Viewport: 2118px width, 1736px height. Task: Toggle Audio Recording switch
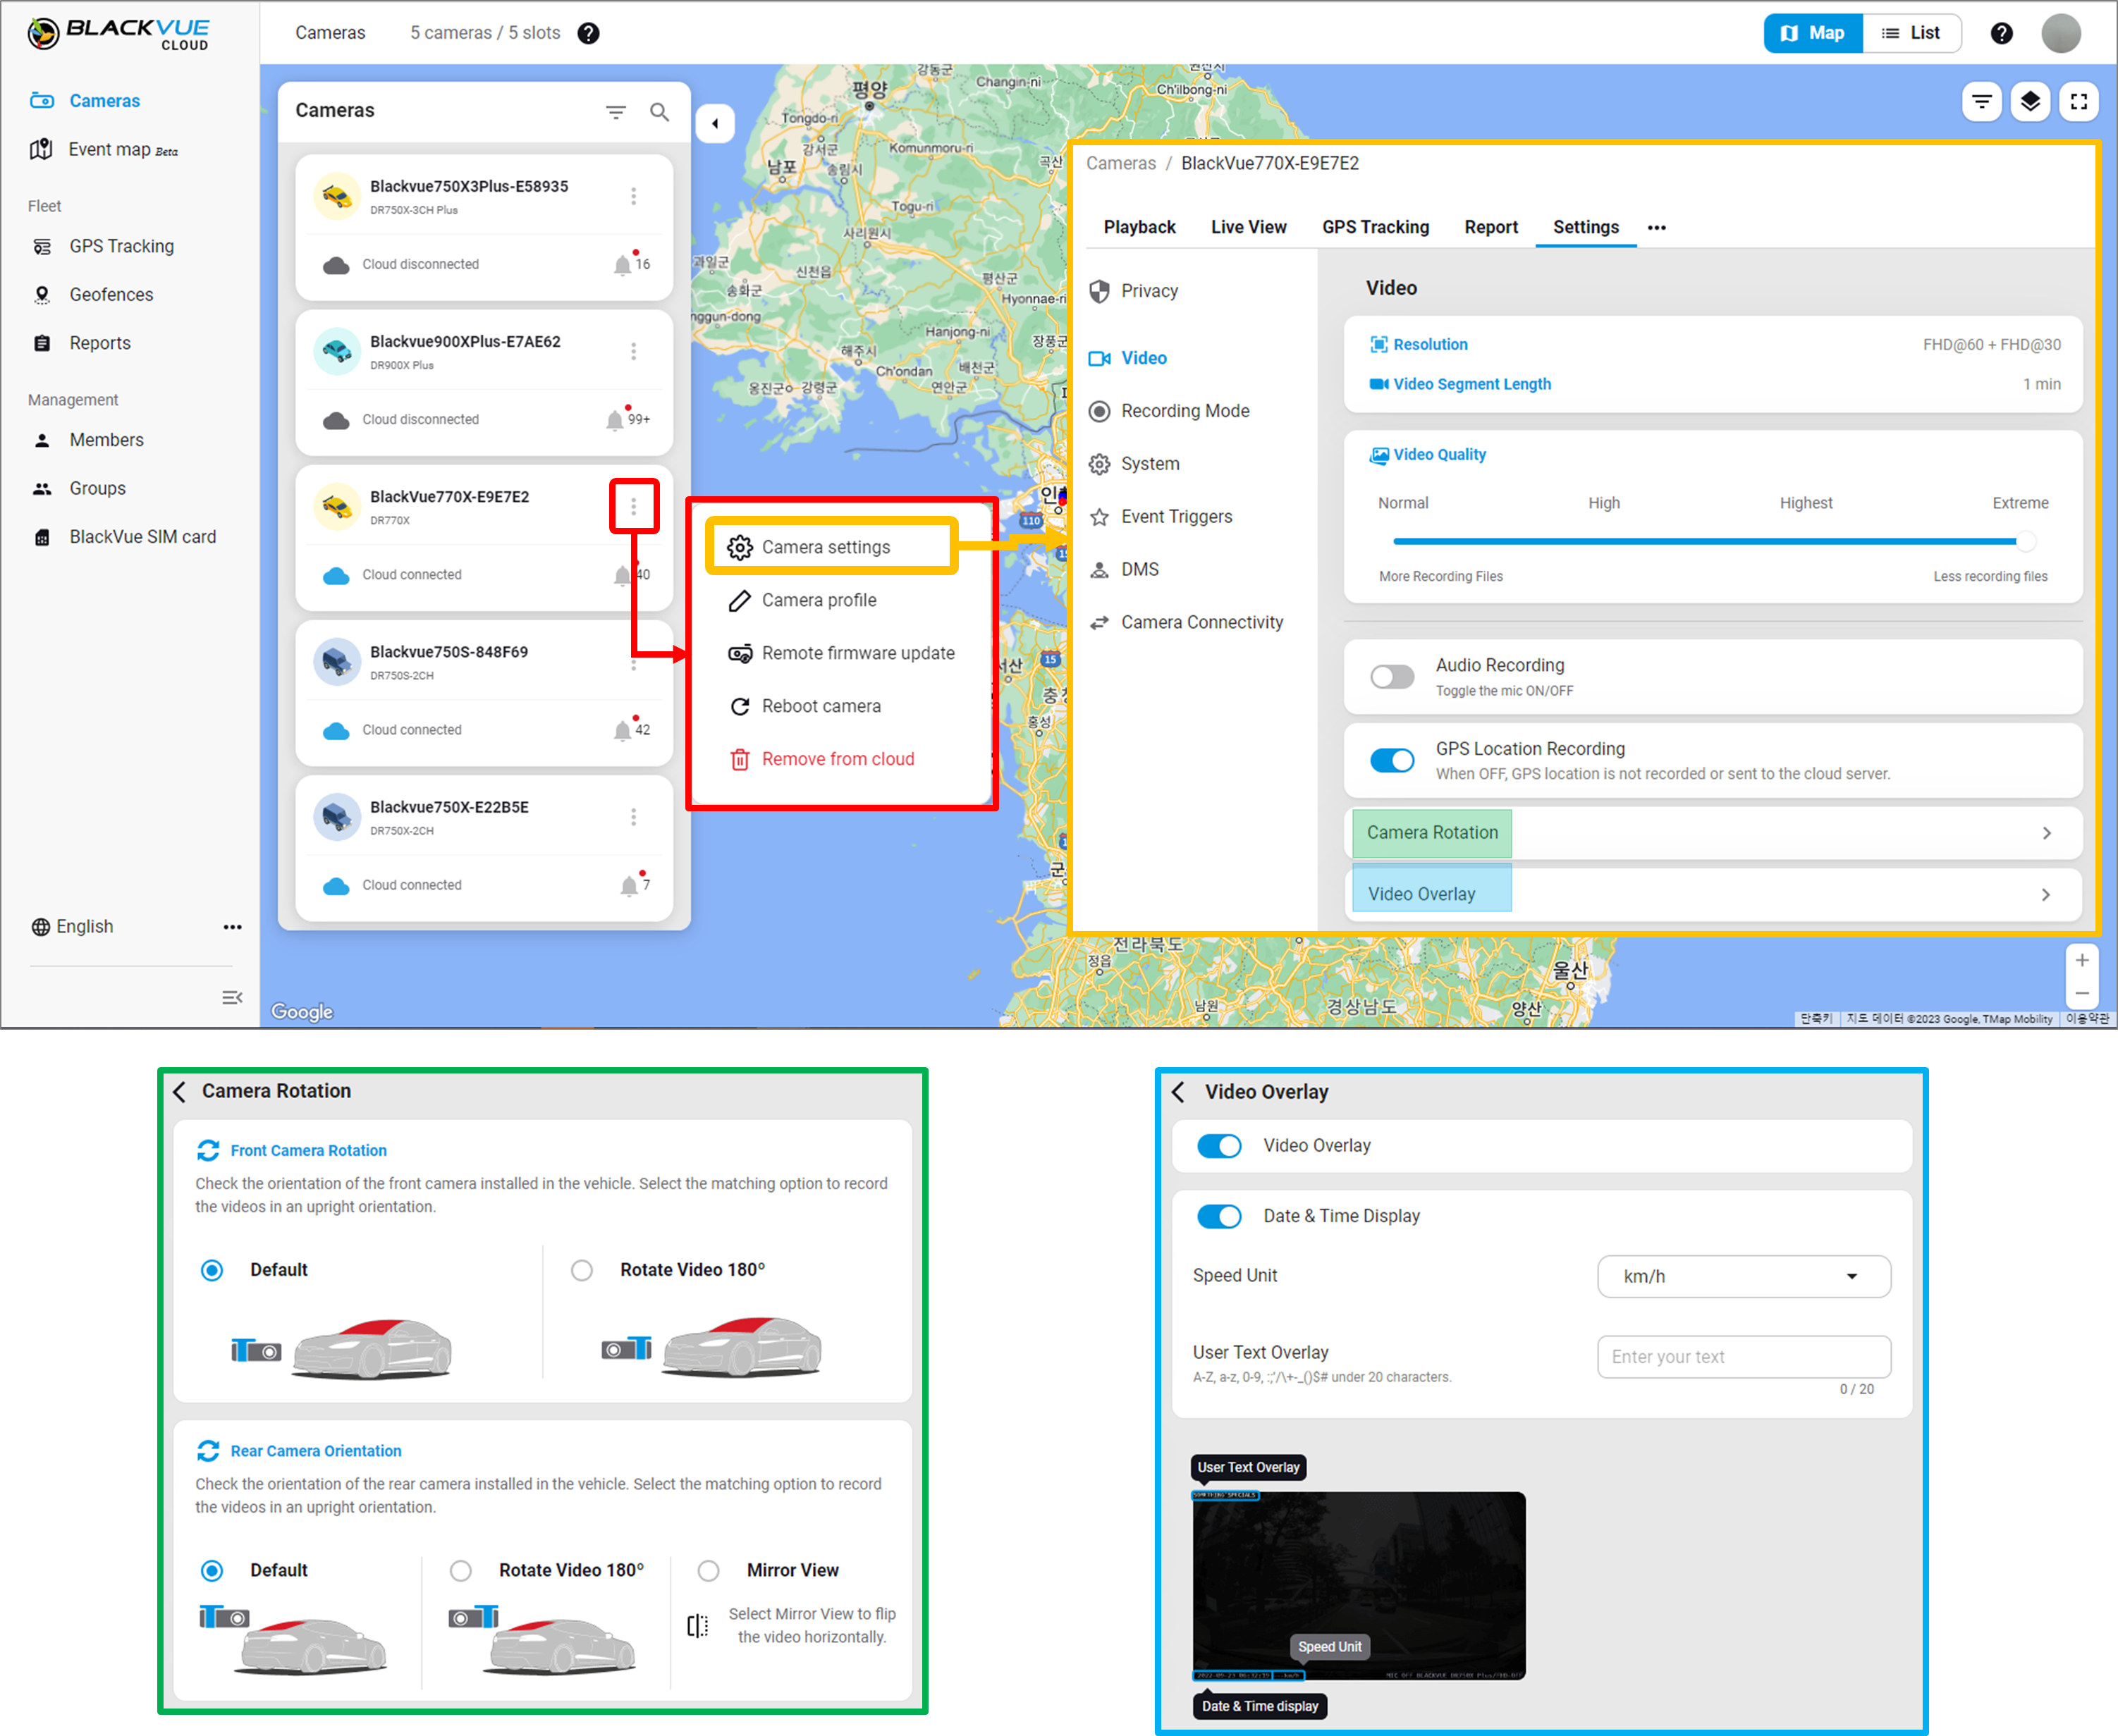tap(1392, 677)
